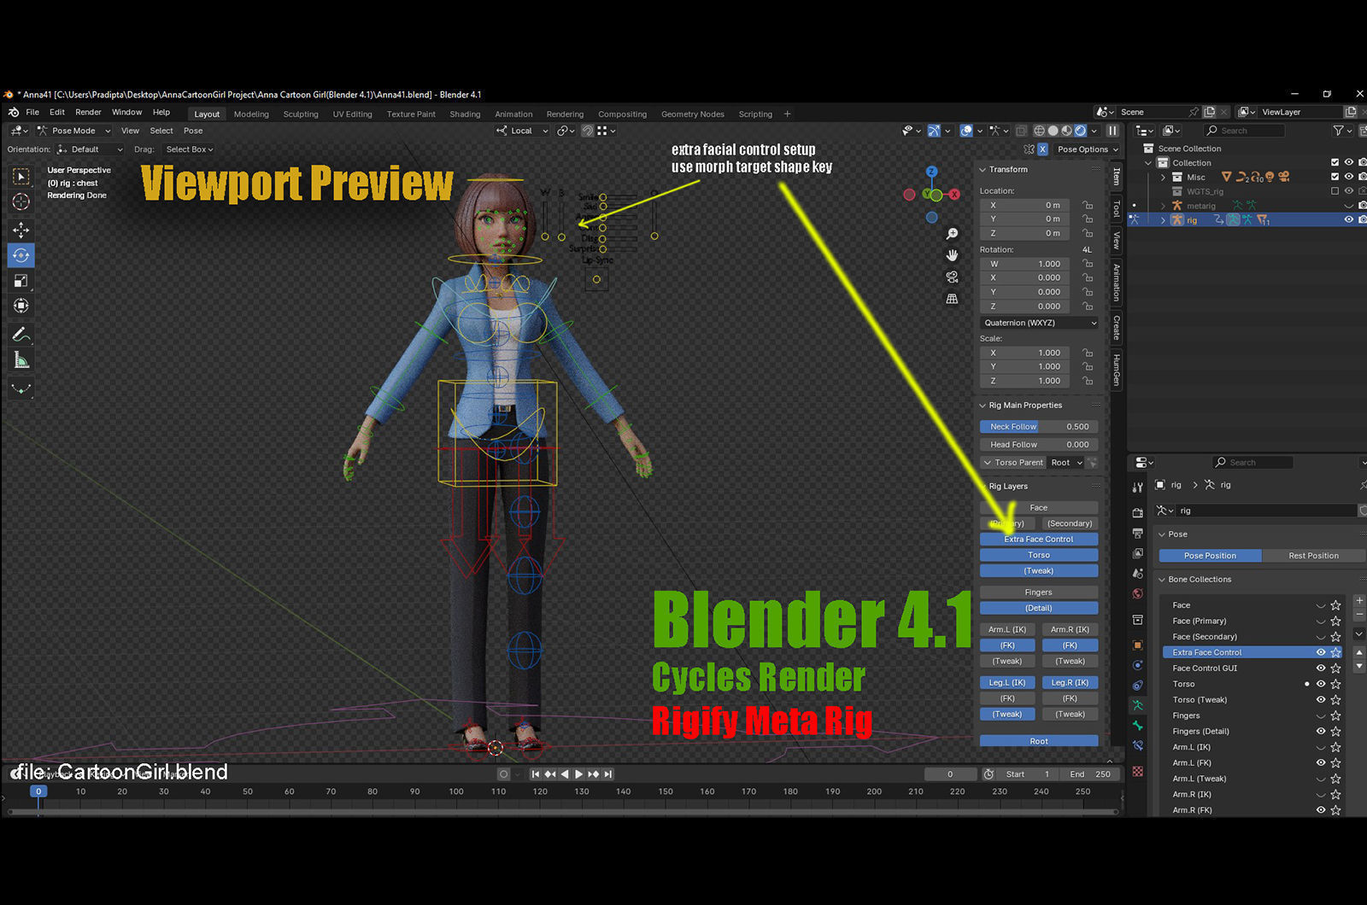
Task: Switch perspective/orthographic grid icon
Action: tap(952, 299)
